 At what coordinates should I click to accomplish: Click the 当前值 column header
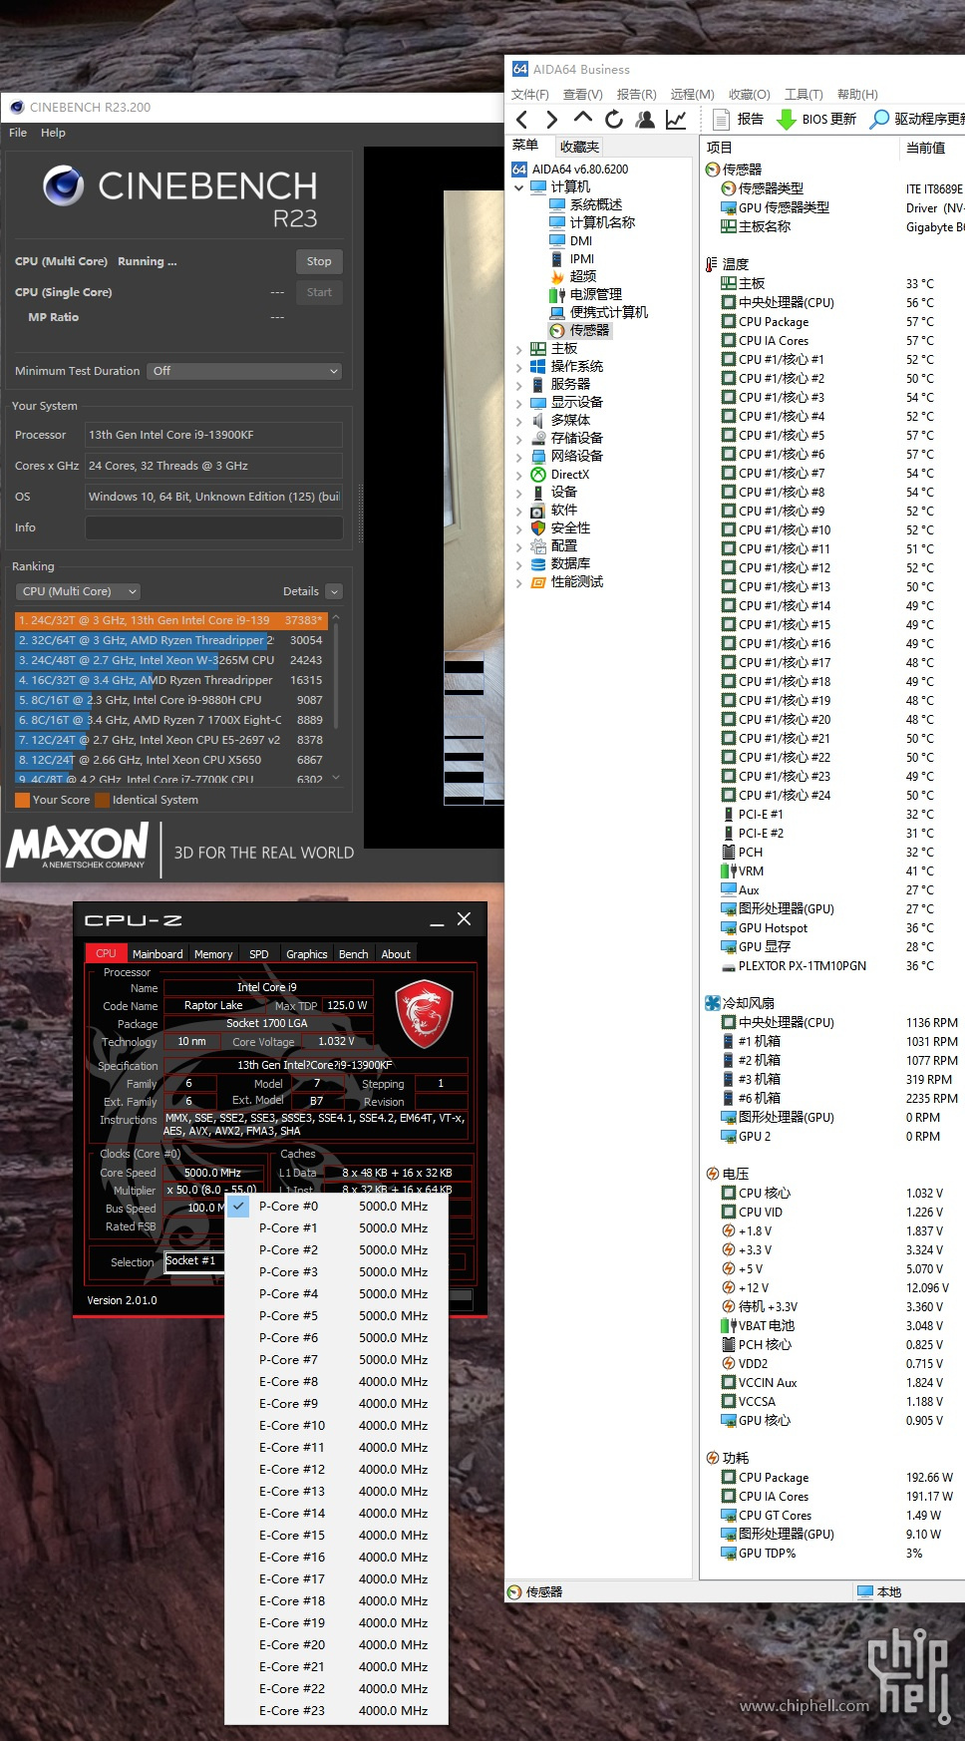925,148
